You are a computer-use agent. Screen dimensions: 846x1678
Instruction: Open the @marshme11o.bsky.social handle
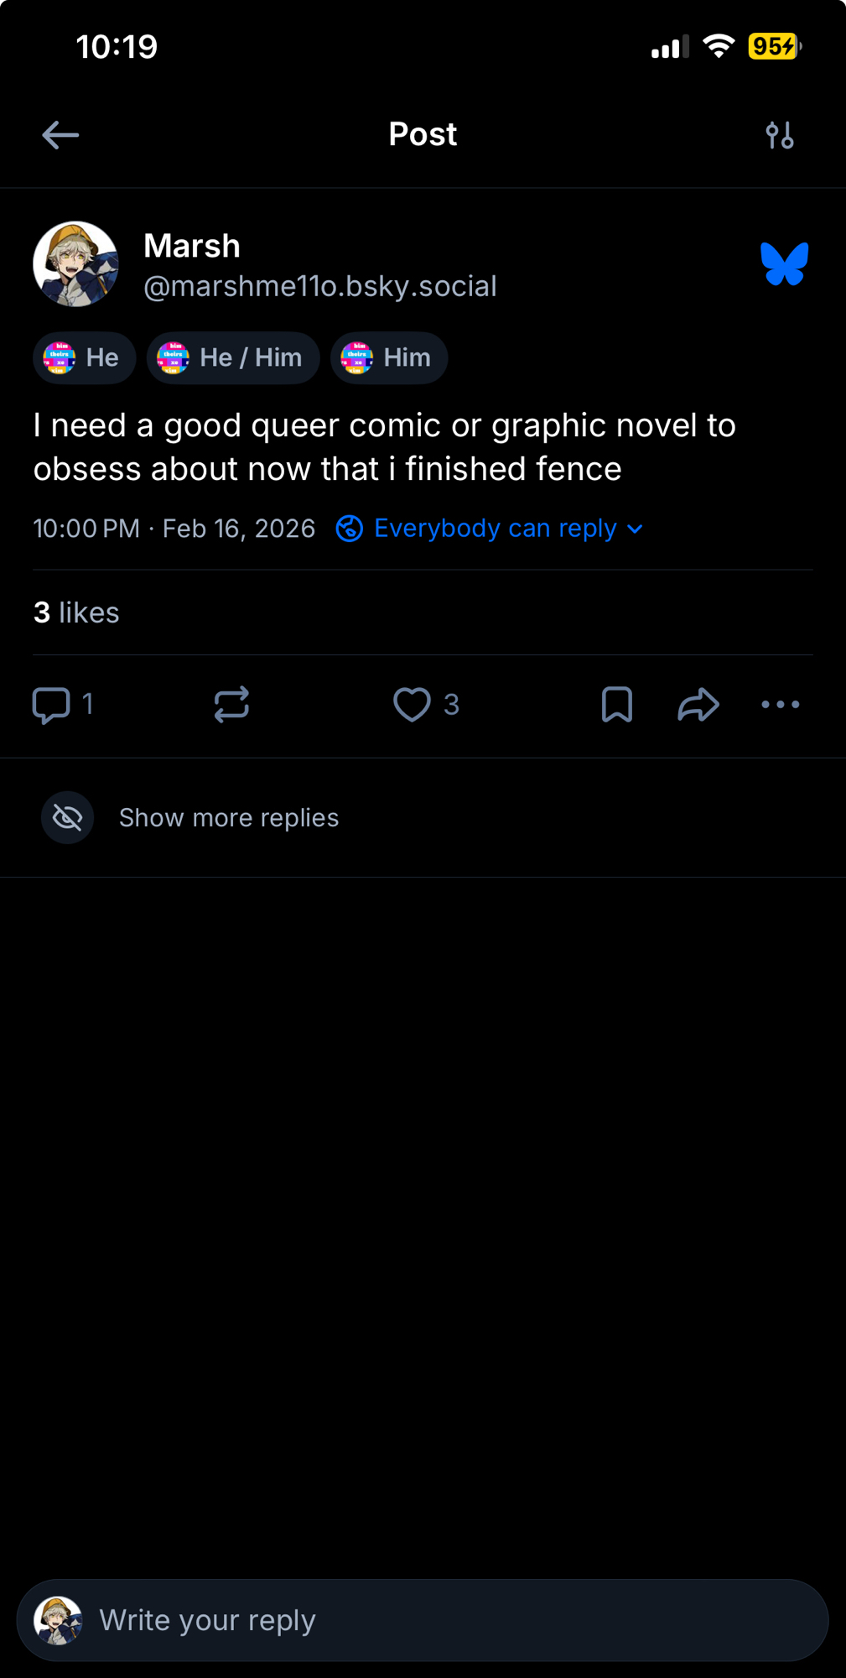coord(320,287)
